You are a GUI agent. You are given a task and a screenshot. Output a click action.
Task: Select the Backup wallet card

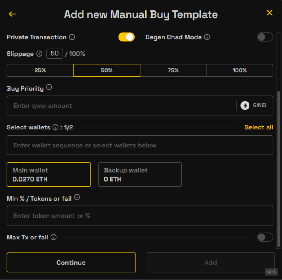140,174
